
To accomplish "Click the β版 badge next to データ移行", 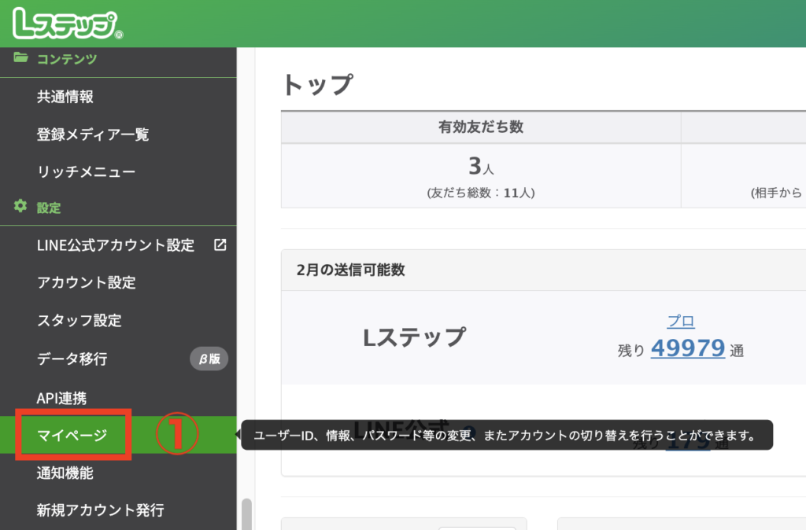I will (x=209, y=359).
